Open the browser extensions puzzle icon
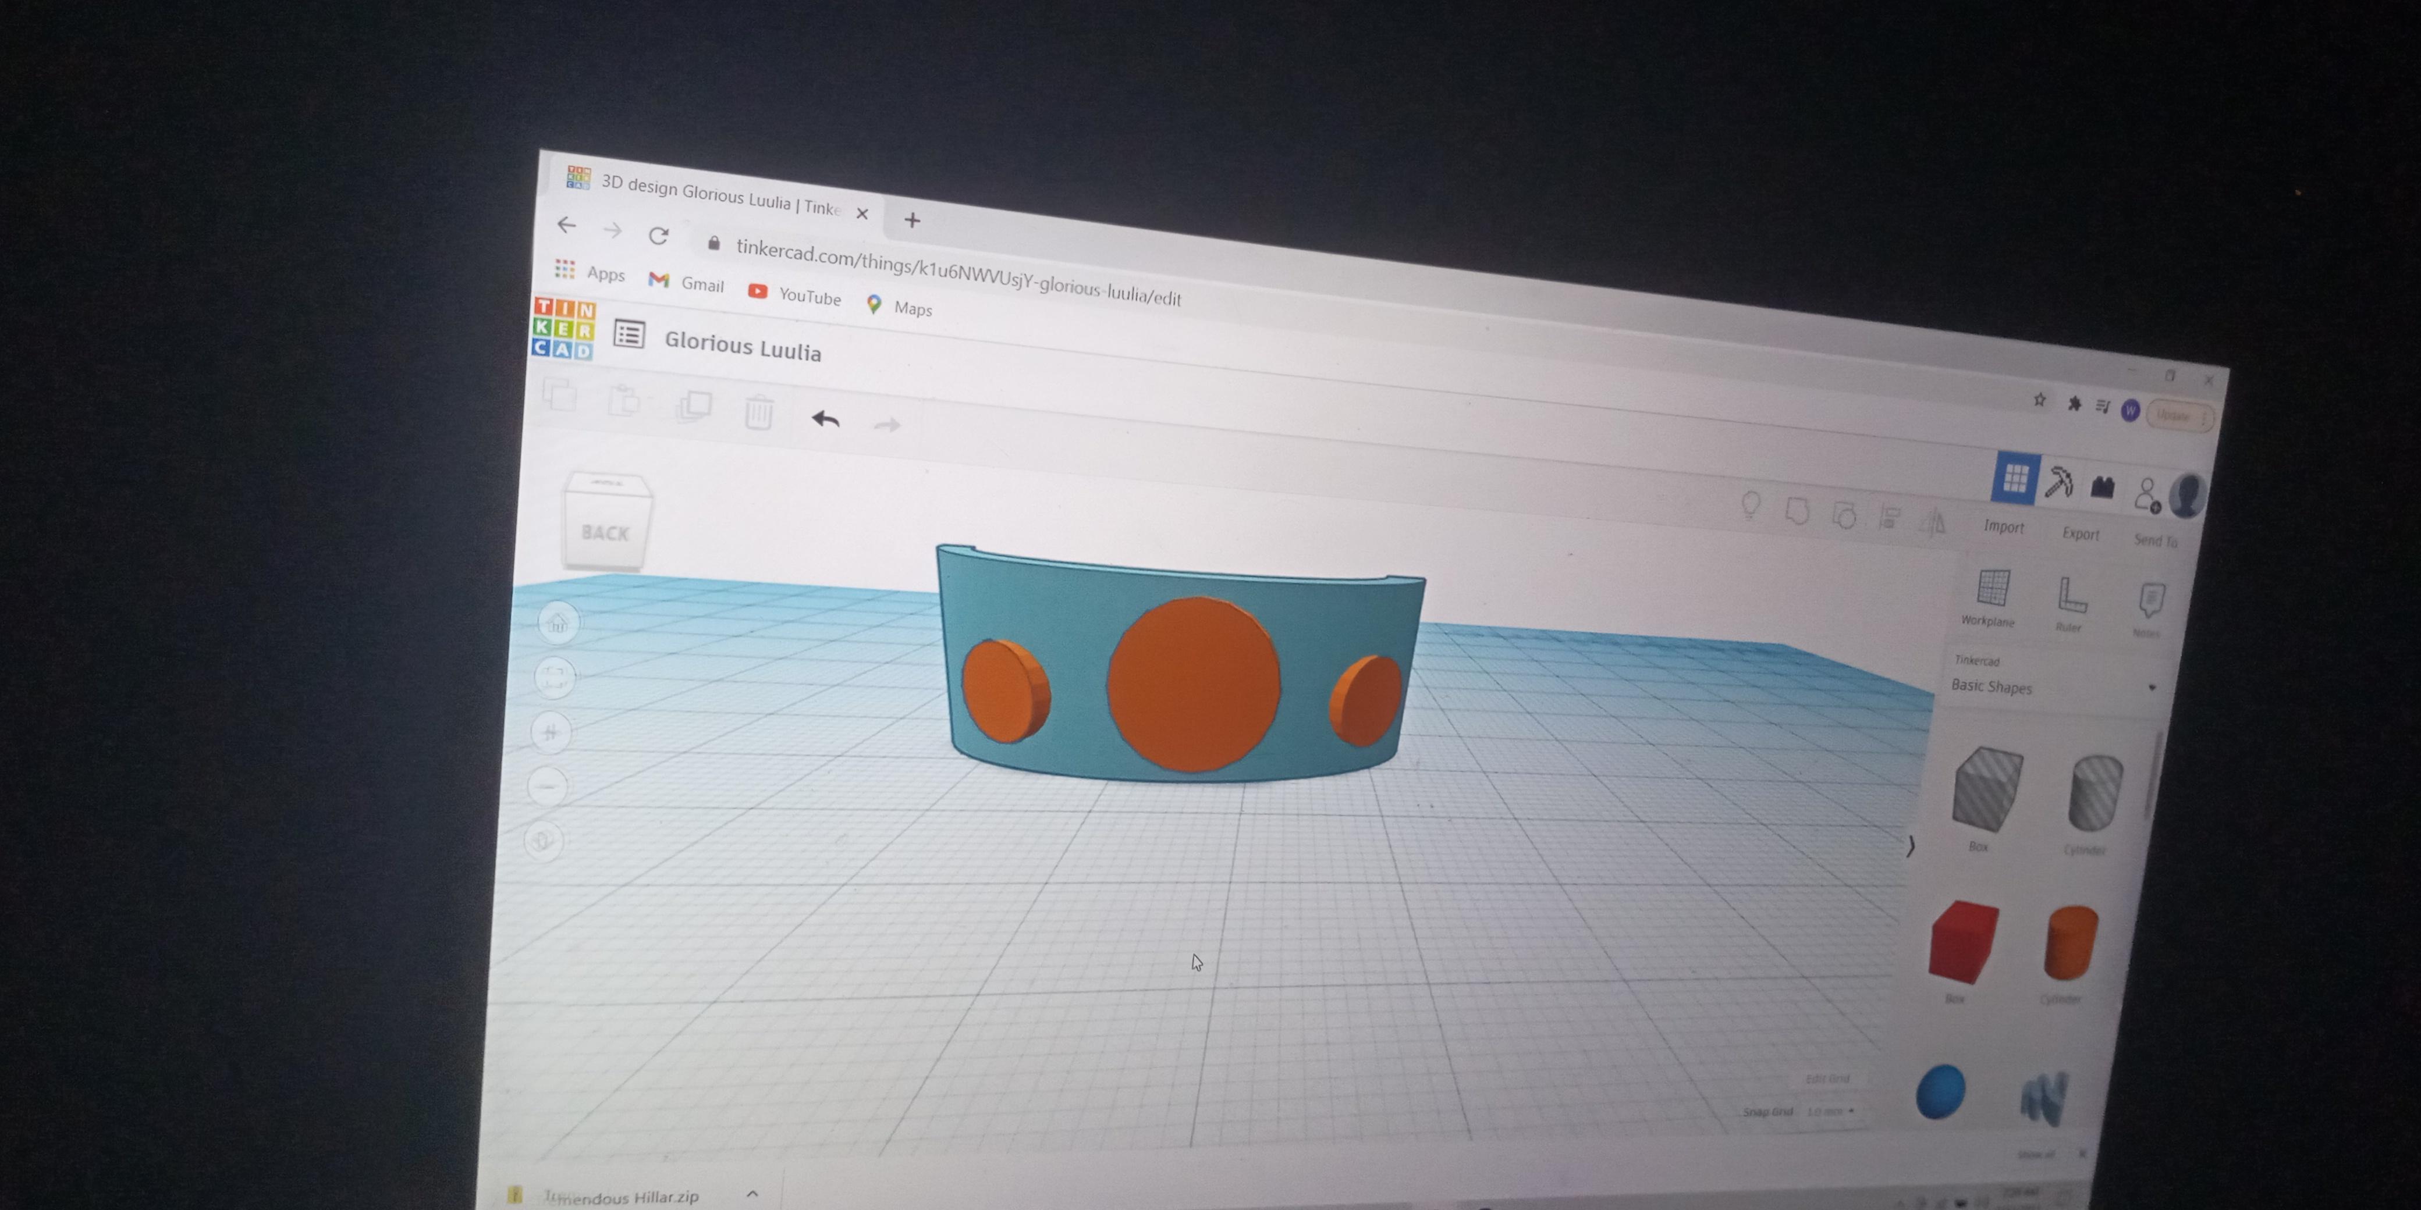Screen dimensions: 2421x1210 coord(2074,403)
